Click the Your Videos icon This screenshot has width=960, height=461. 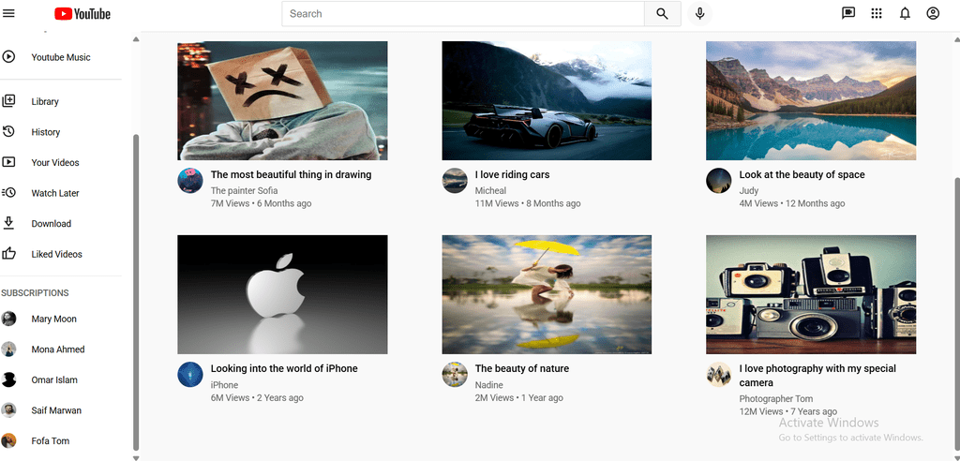(8, 162)
